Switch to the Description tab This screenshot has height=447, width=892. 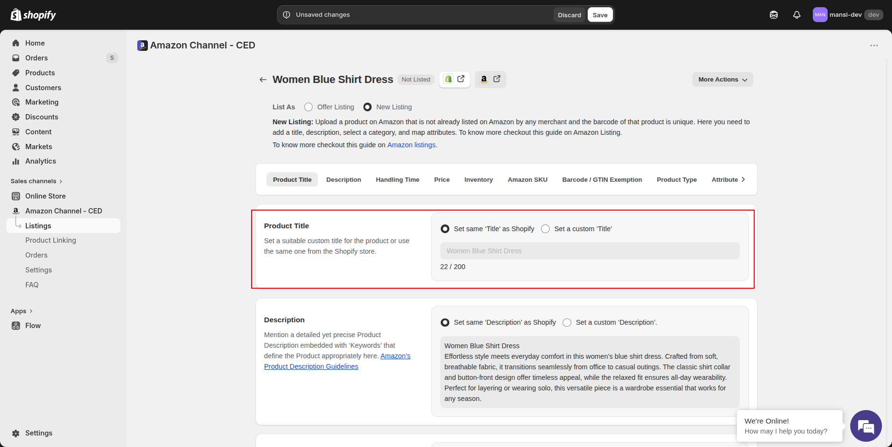coord(344,179)
